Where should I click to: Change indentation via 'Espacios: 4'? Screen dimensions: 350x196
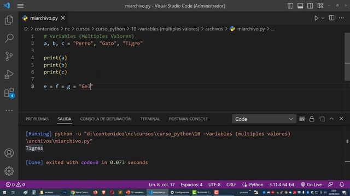click(191, 185)
